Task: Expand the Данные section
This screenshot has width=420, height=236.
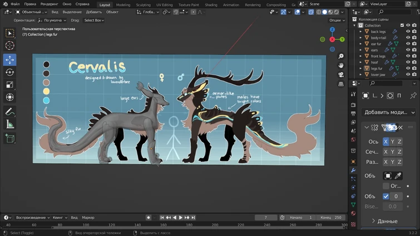Action: coord(384,221)
